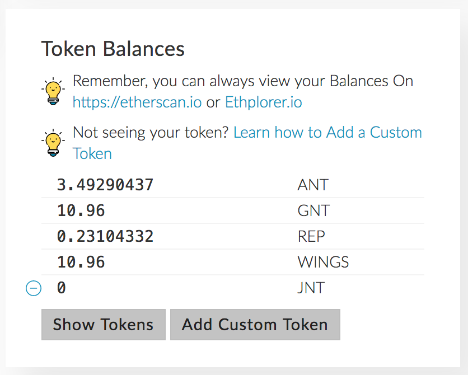Open Learn how to Add a Custom Token

(327, 133)
